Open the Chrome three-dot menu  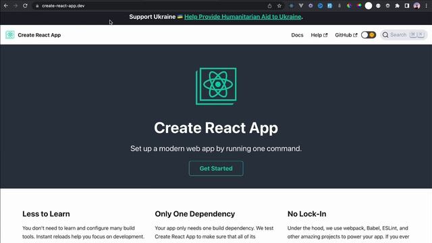[x=426, y=6]
